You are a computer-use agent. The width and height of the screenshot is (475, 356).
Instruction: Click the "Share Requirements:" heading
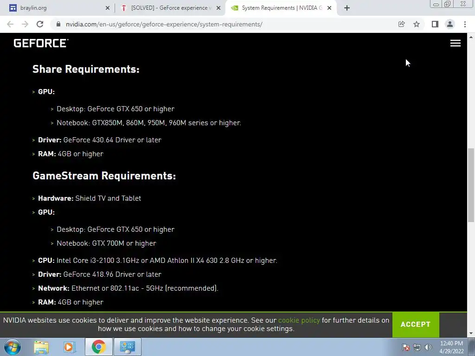[x=86, y=70]
